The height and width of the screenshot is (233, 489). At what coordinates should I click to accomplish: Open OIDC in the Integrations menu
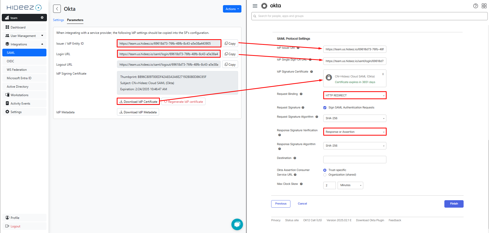(11, 61)
